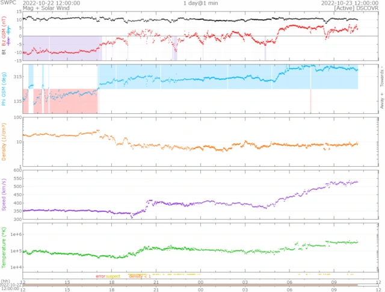Open the "1 day@1 min" time span menu

click(200, 3)
